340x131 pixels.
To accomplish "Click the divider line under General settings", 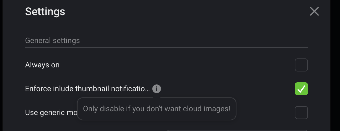I will [166, 47].
